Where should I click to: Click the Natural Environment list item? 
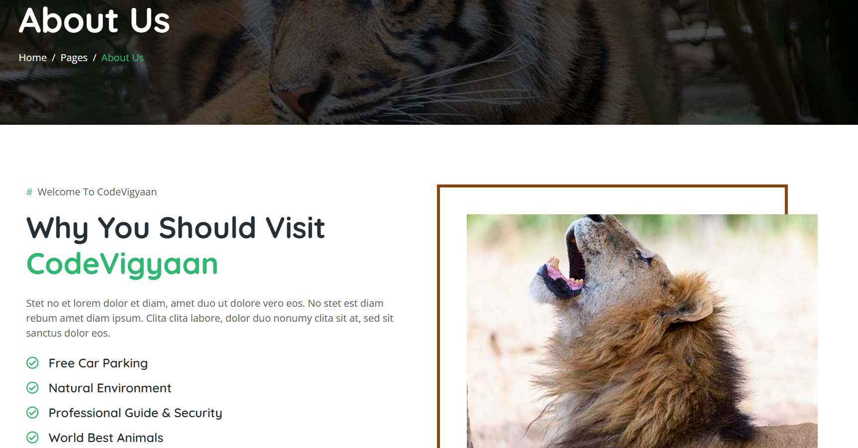click(x=110, y=388)
